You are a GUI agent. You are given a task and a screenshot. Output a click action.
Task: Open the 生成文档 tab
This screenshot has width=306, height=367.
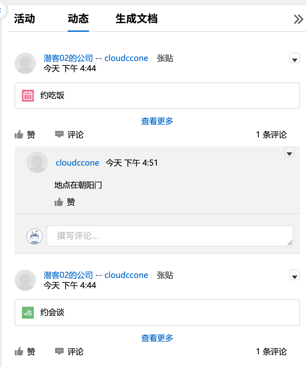click(x=136, y=19)
